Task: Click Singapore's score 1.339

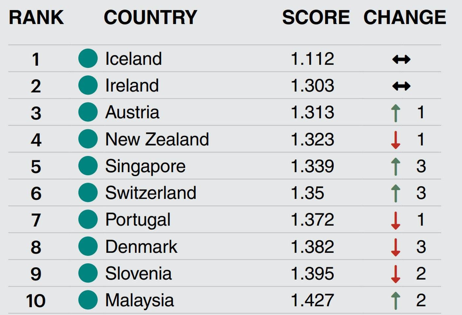Action: (313, 166)
